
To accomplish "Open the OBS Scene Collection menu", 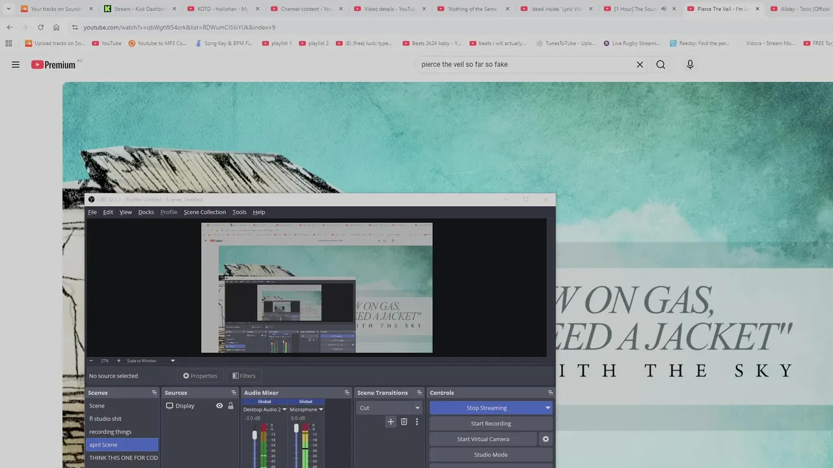I will coord(204,212).
